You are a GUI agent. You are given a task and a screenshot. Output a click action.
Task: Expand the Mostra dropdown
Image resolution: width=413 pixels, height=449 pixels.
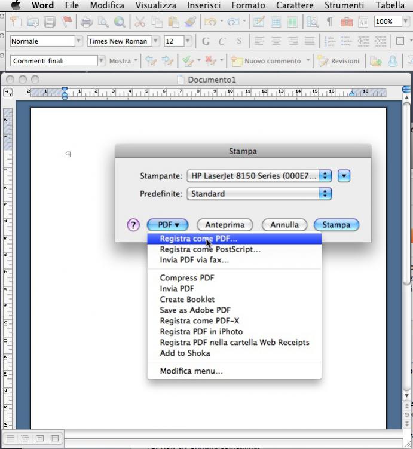(123, 61)
